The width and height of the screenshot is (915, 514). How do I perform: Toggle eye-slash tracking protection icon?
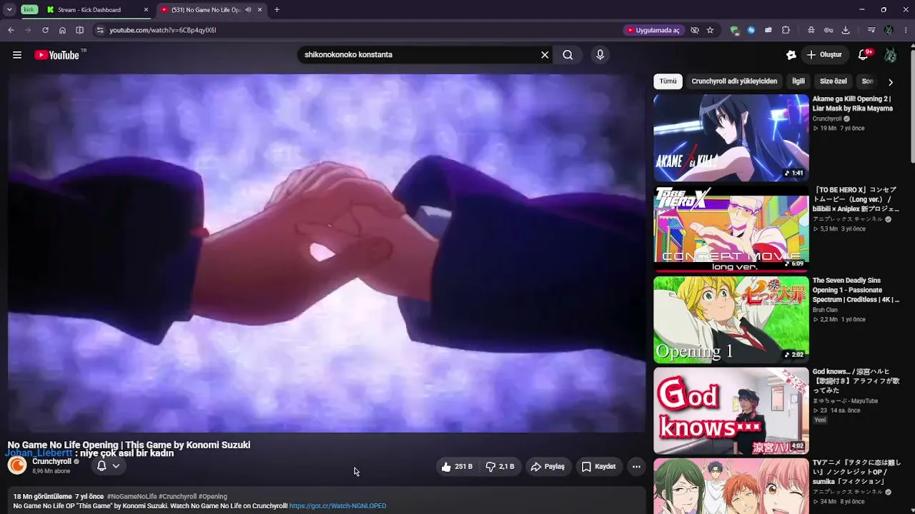coord(694,30)
